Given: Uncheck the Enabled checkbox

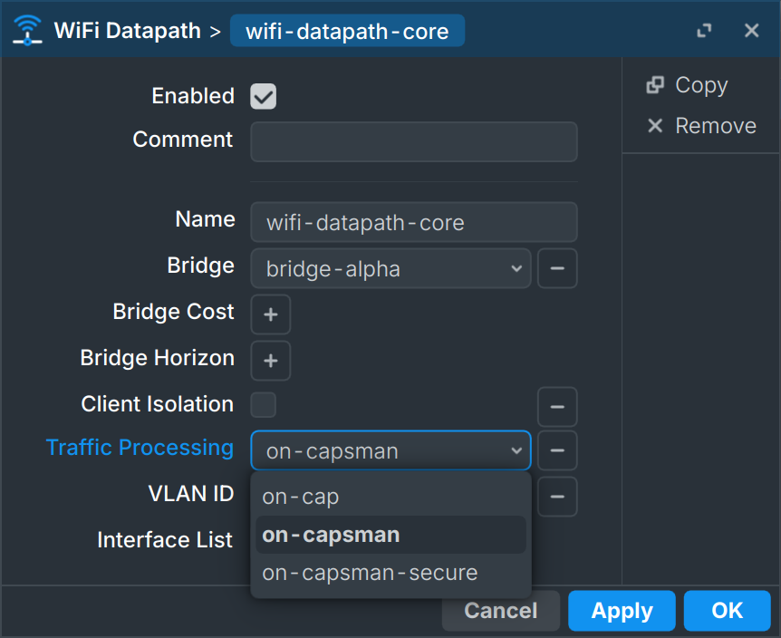Looking at the screenshot, I should point(264,96).
